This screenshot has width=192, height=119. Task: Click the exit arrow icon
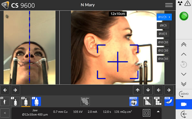(x=184, y=114)
